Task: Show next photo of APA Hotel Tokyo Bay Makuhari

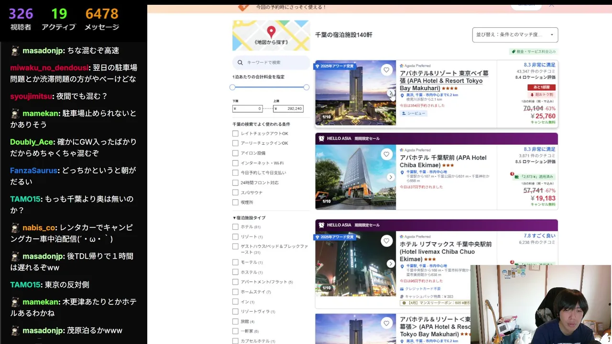Action: (391, 93)
